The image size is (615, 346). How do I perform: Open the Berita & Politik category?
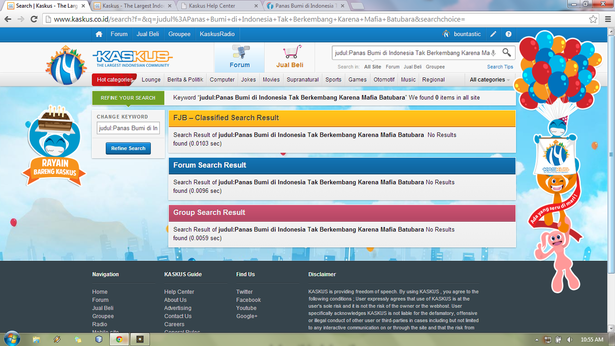click(185, 80)
